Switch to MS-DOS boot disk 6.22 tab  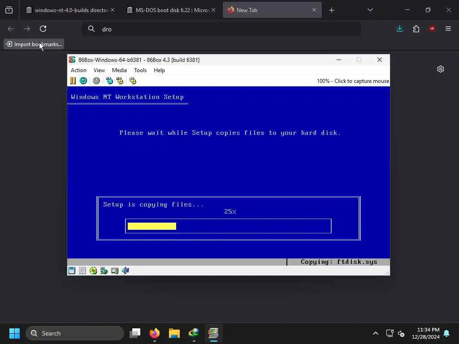click(x=172, y=10)
